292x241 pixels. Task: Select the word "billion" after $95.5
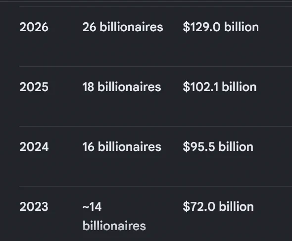pos(236,146)
